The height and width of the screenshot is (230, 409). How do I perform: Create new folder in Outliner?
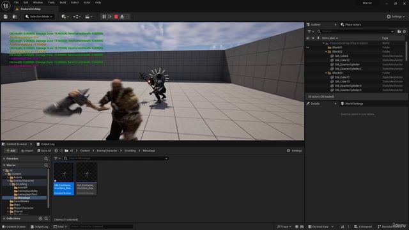(399, 31)
